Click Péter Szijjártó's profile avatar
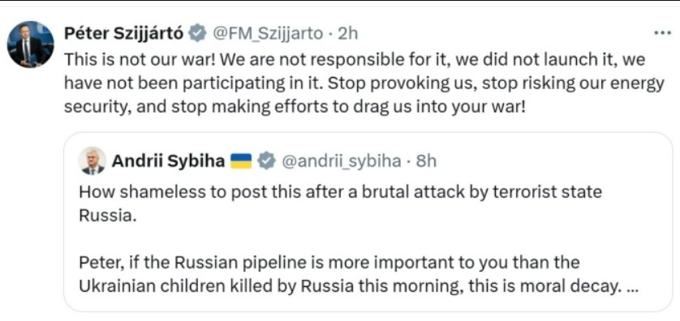Viewport: 680px width, 321px height. [30, 45]
